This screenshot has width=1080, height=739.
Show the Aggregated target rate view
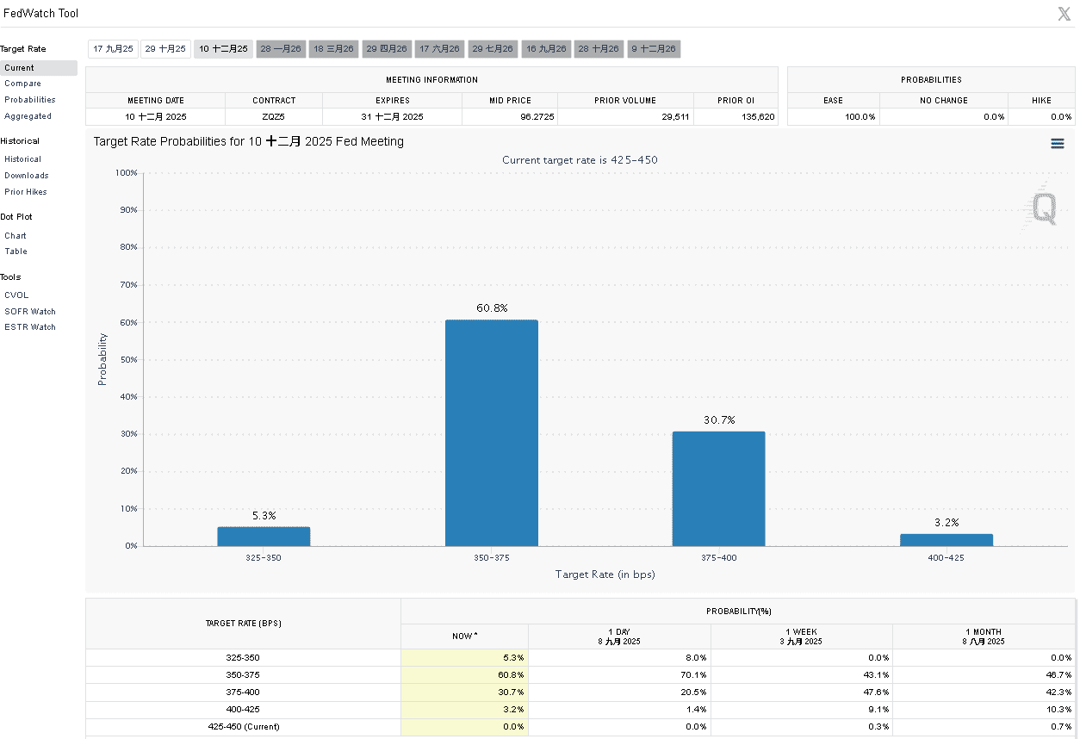pos(28,116)
